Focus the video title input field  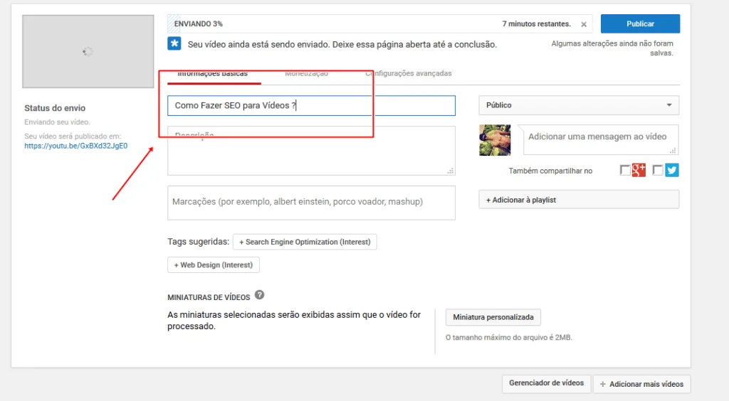(x=311, y=105)
